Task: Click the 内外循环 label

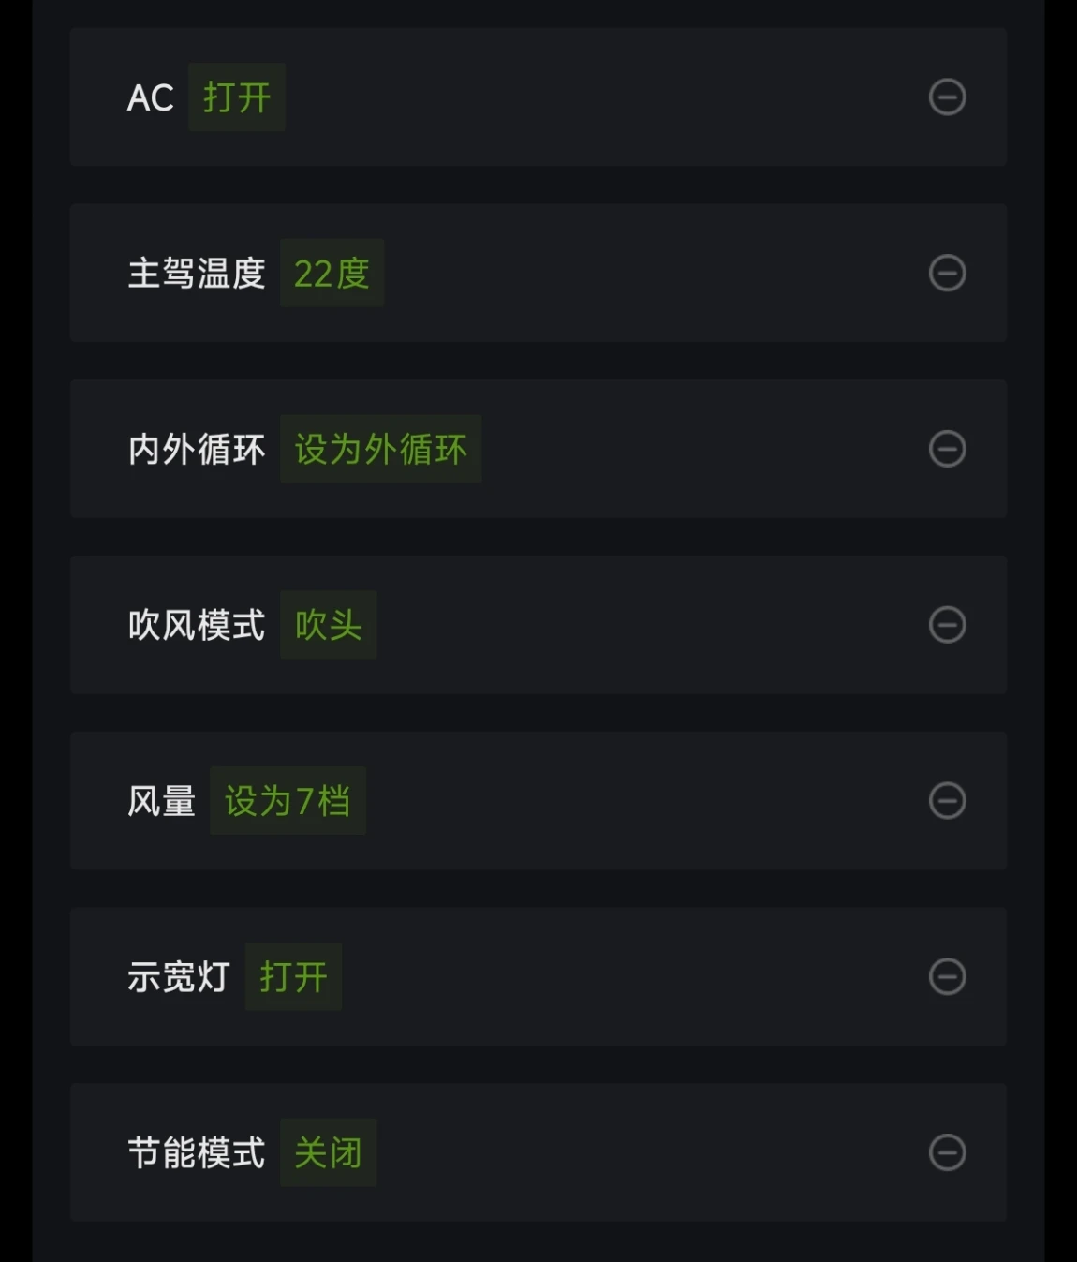Action: 197,450
